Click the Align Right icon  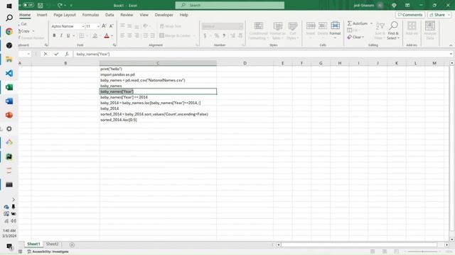136,35
